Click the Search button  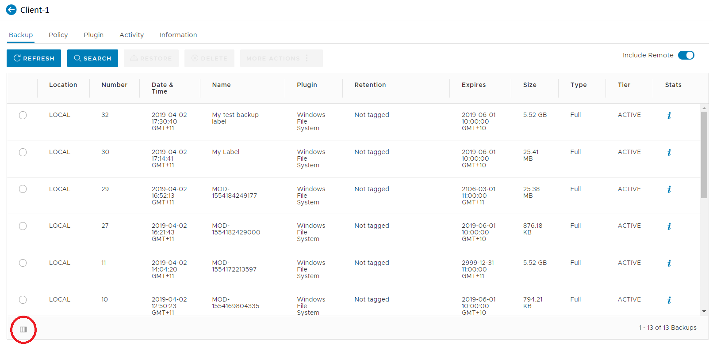pyautogui.click(x=92, y=58)
